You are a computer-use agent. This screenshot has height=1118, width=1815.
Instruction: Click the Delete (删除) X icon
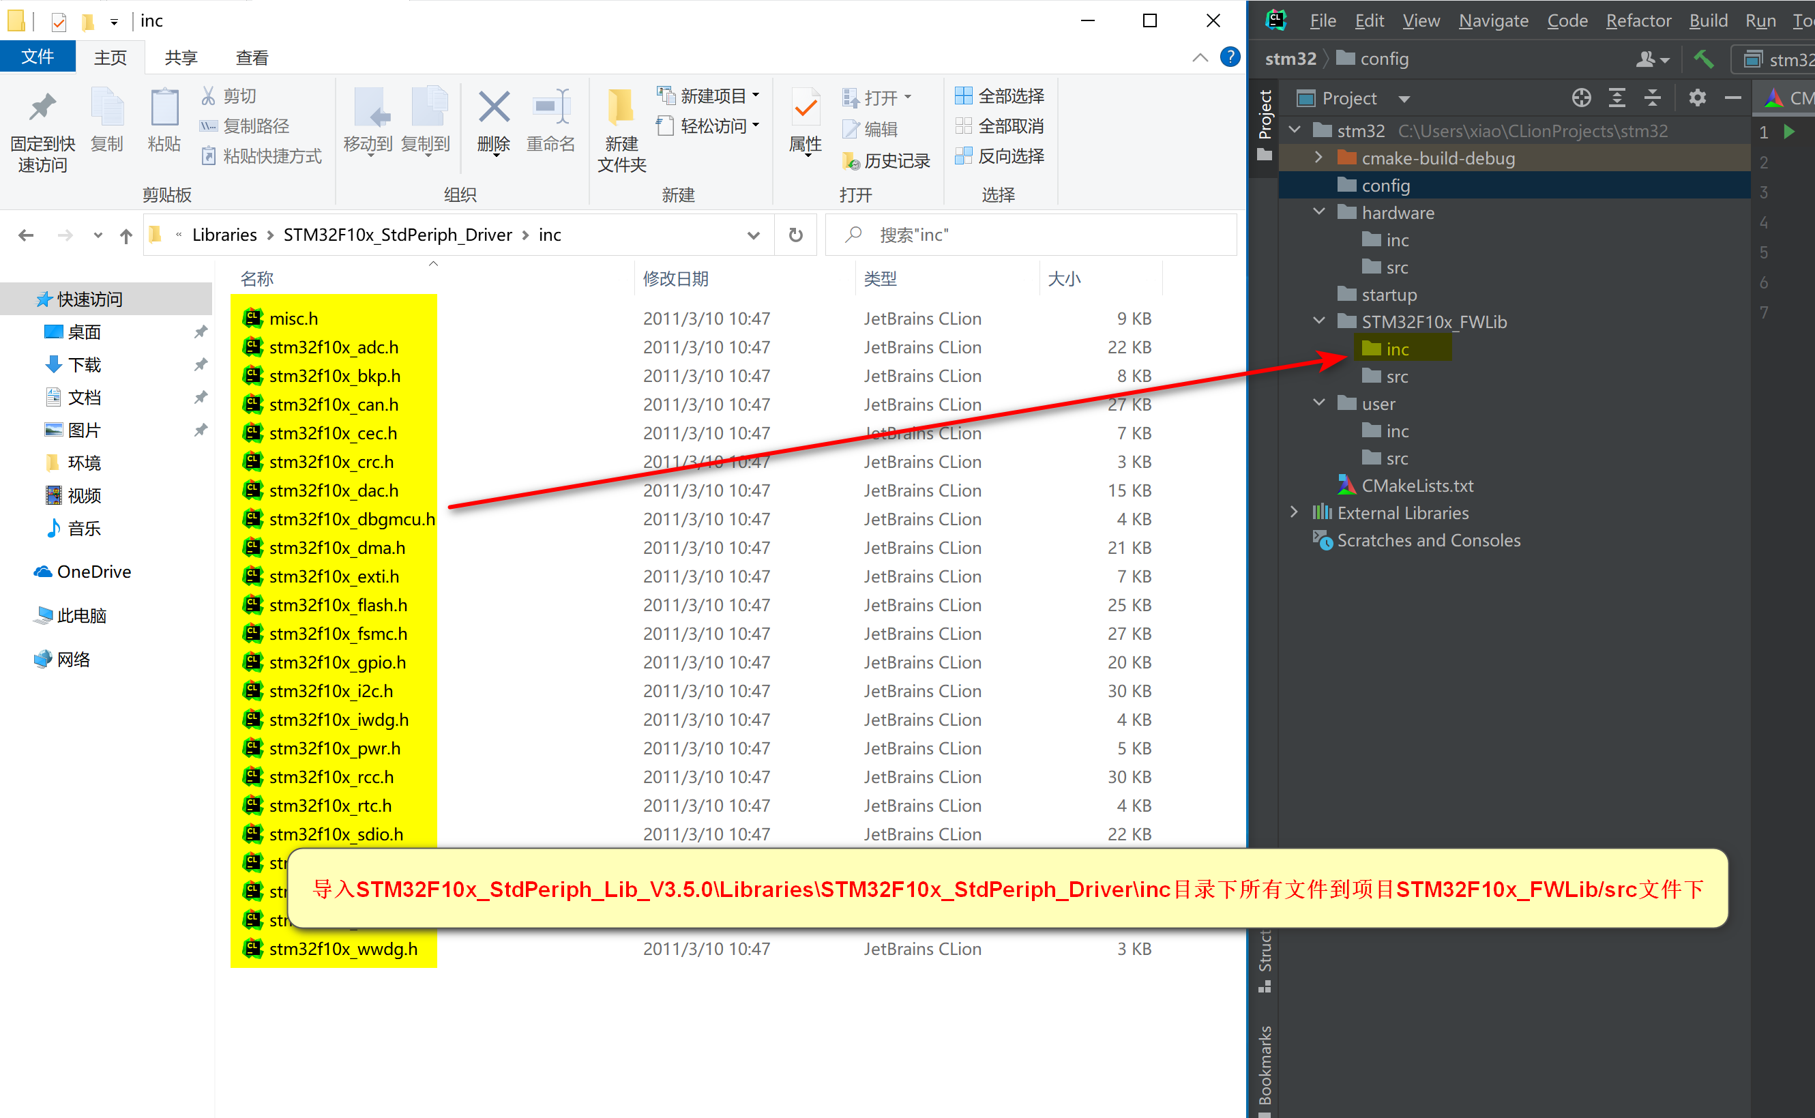[494, 106]
